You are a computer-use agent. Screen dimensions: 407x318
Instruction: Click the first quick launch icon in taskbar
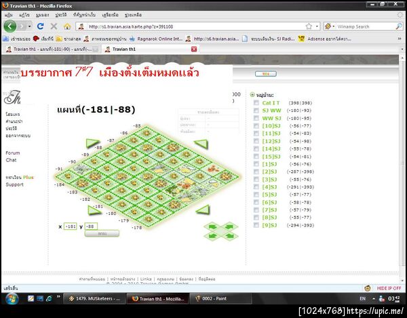(x=31, y=298)
